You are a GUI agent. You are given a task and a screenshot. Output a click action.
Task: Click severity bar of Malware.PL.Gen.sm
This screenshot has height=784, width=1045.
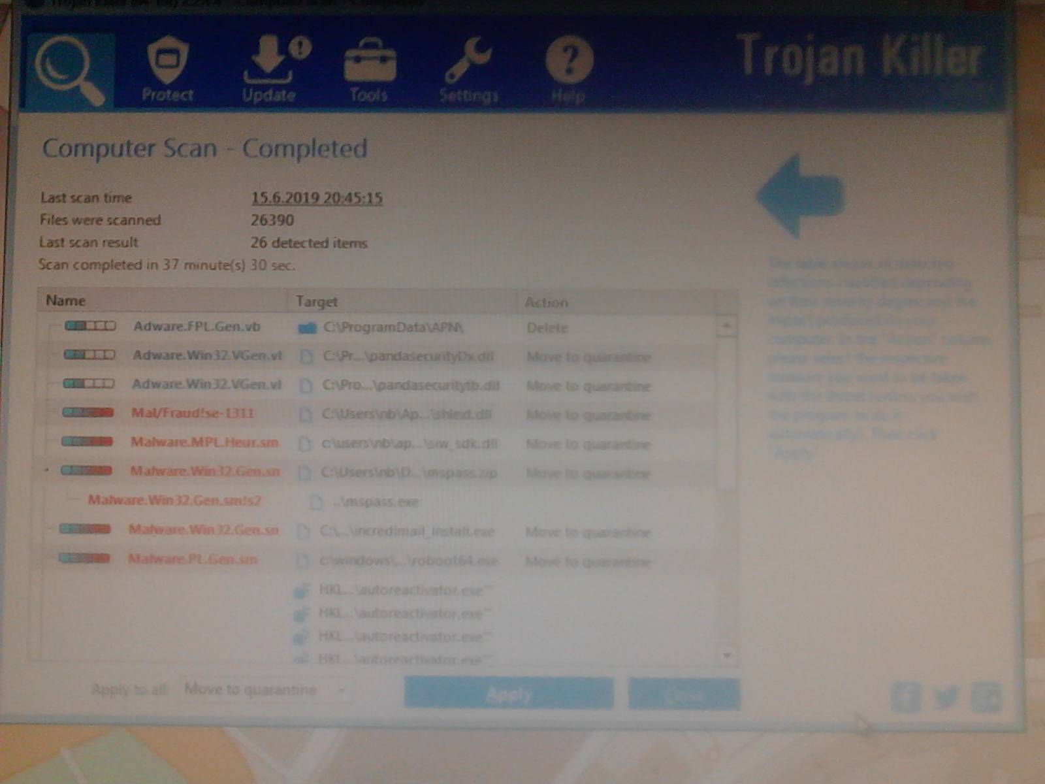click(84, 558)
